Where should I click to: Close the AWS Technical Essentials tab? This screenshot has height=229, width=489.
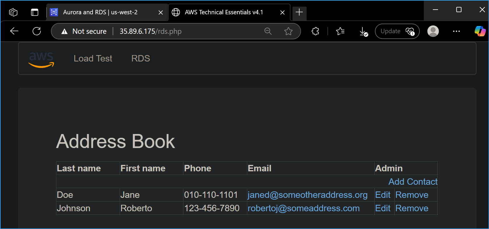282,13
